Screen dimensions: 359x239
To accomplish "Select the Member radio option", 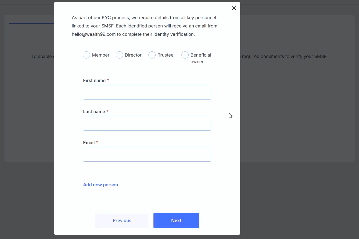I will [86, 55].
